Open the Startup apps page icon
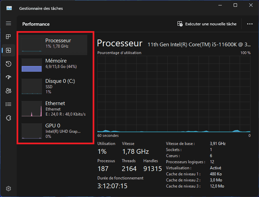Image resolution: width=259 pixels, height=197 pixels. (x=8, y=77)
